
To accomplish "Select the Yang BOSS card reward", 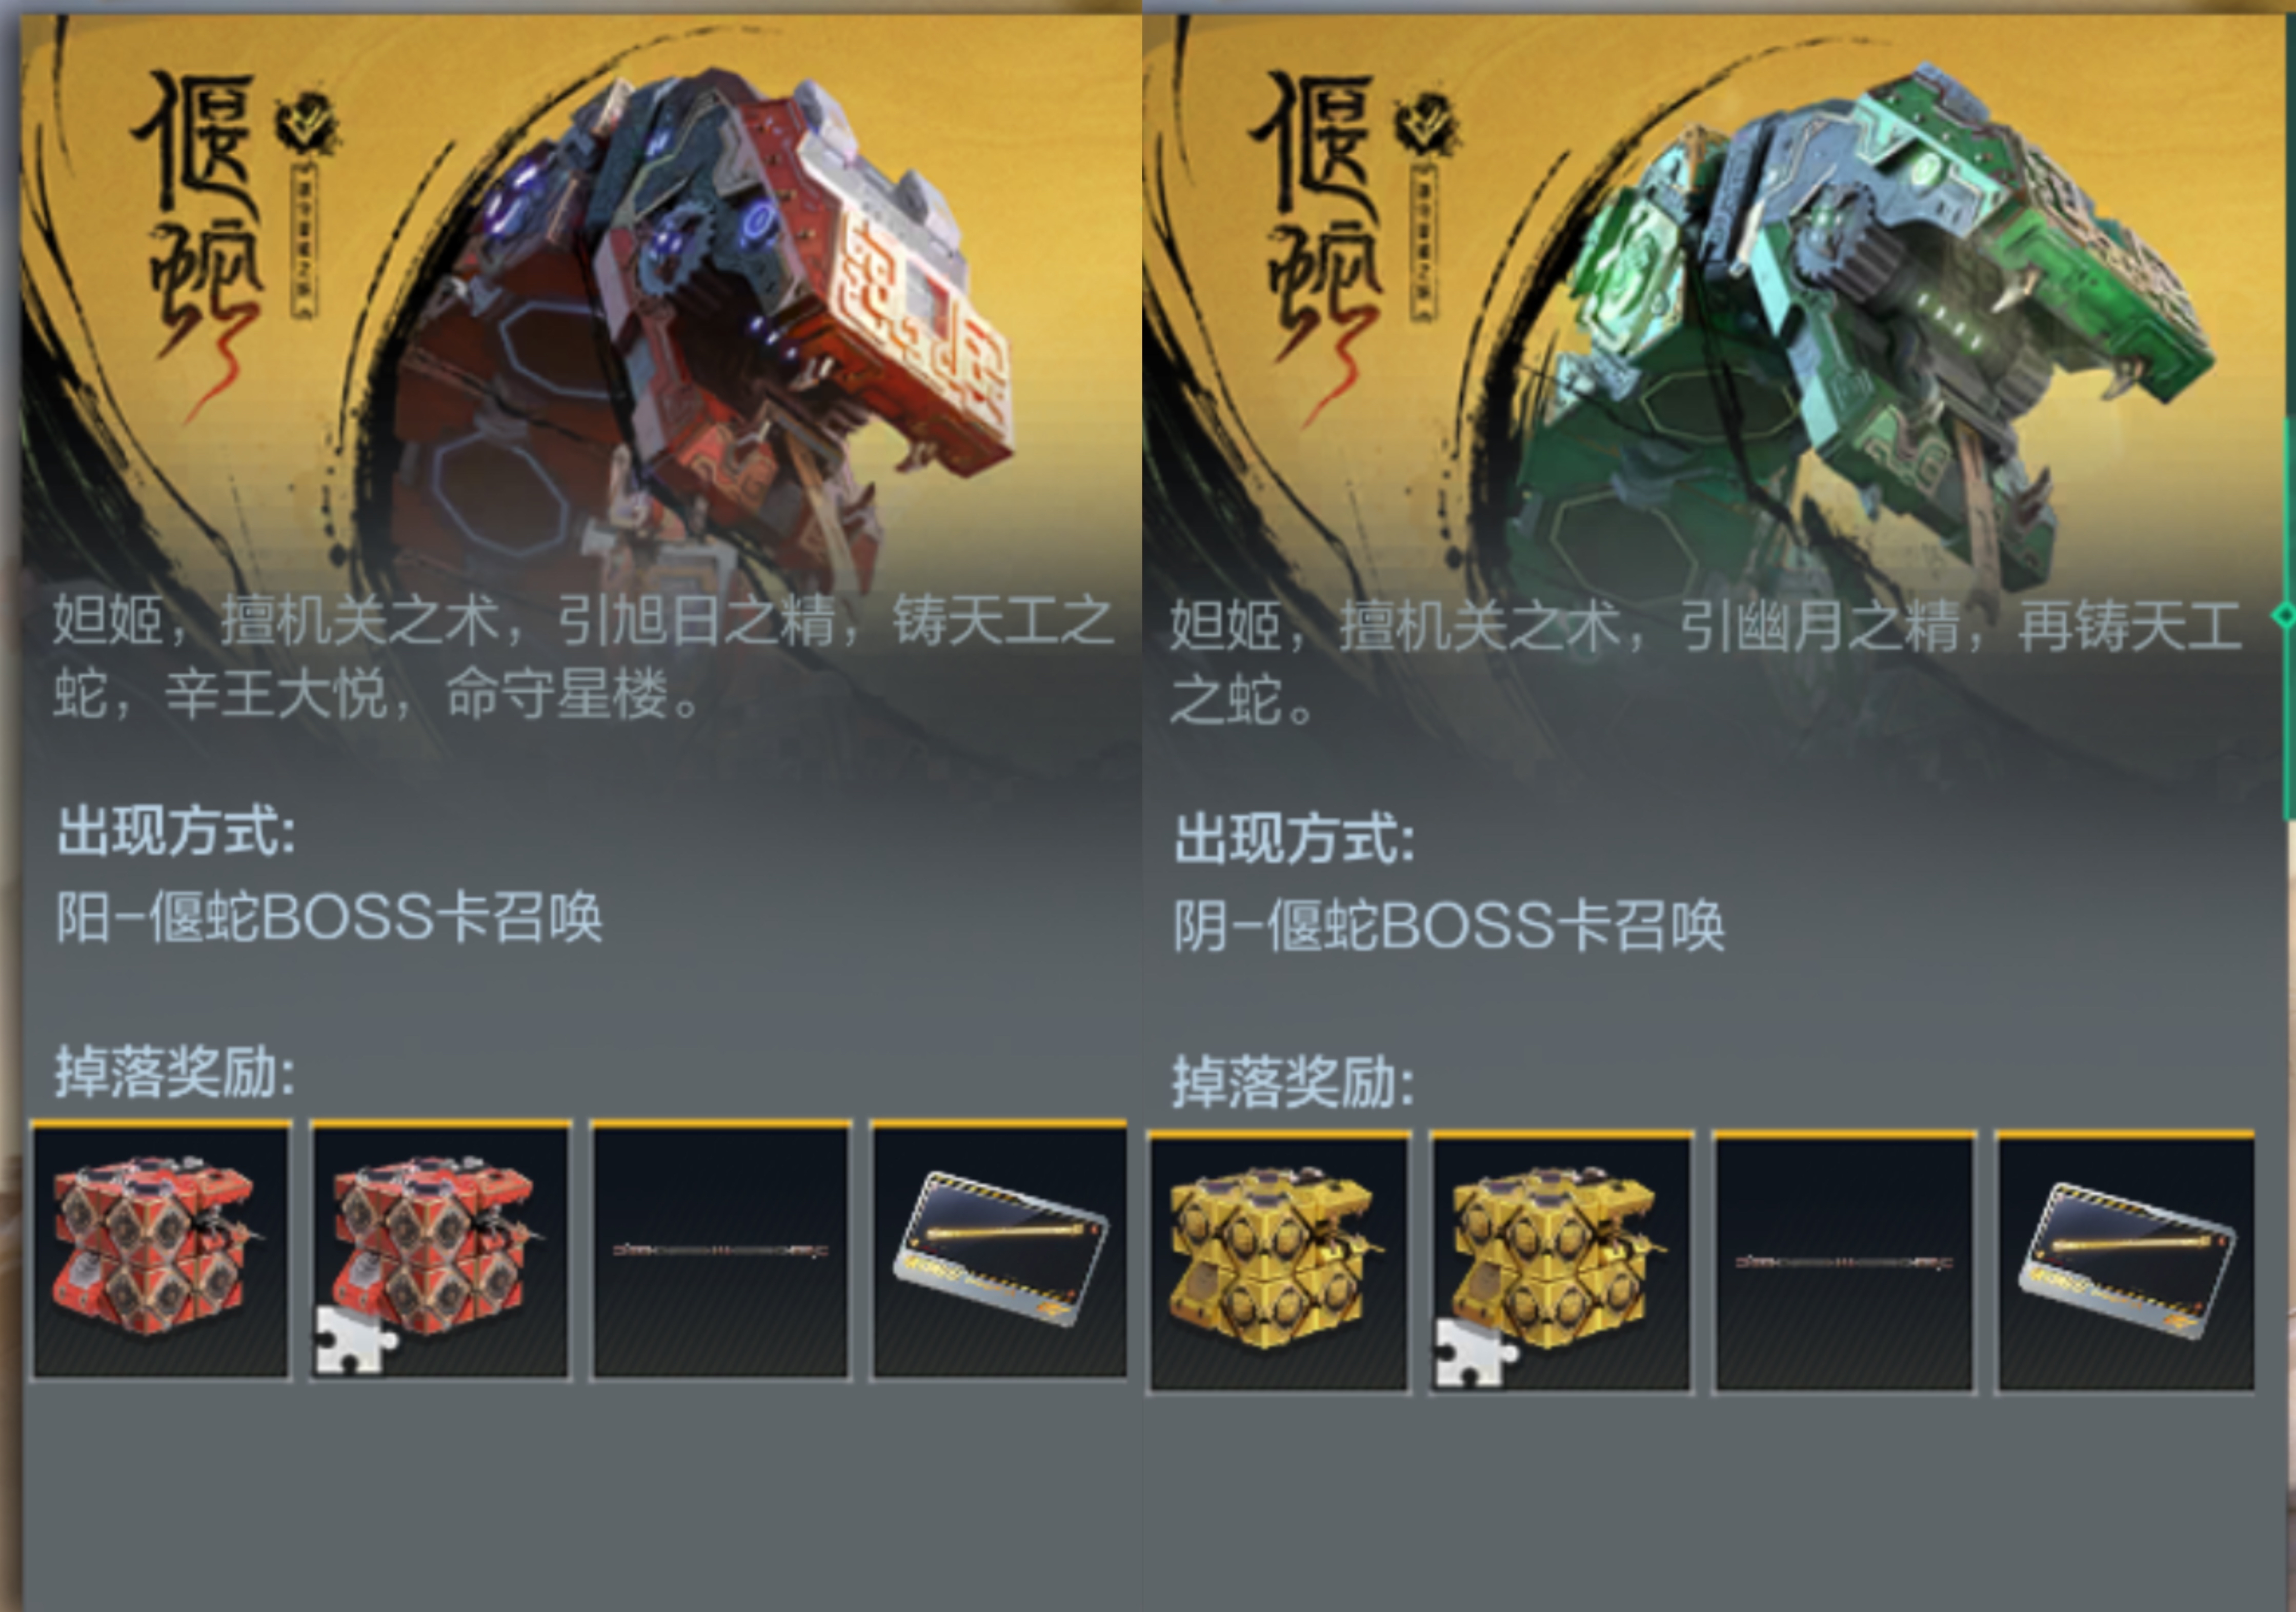I will click(1000, 1250).
